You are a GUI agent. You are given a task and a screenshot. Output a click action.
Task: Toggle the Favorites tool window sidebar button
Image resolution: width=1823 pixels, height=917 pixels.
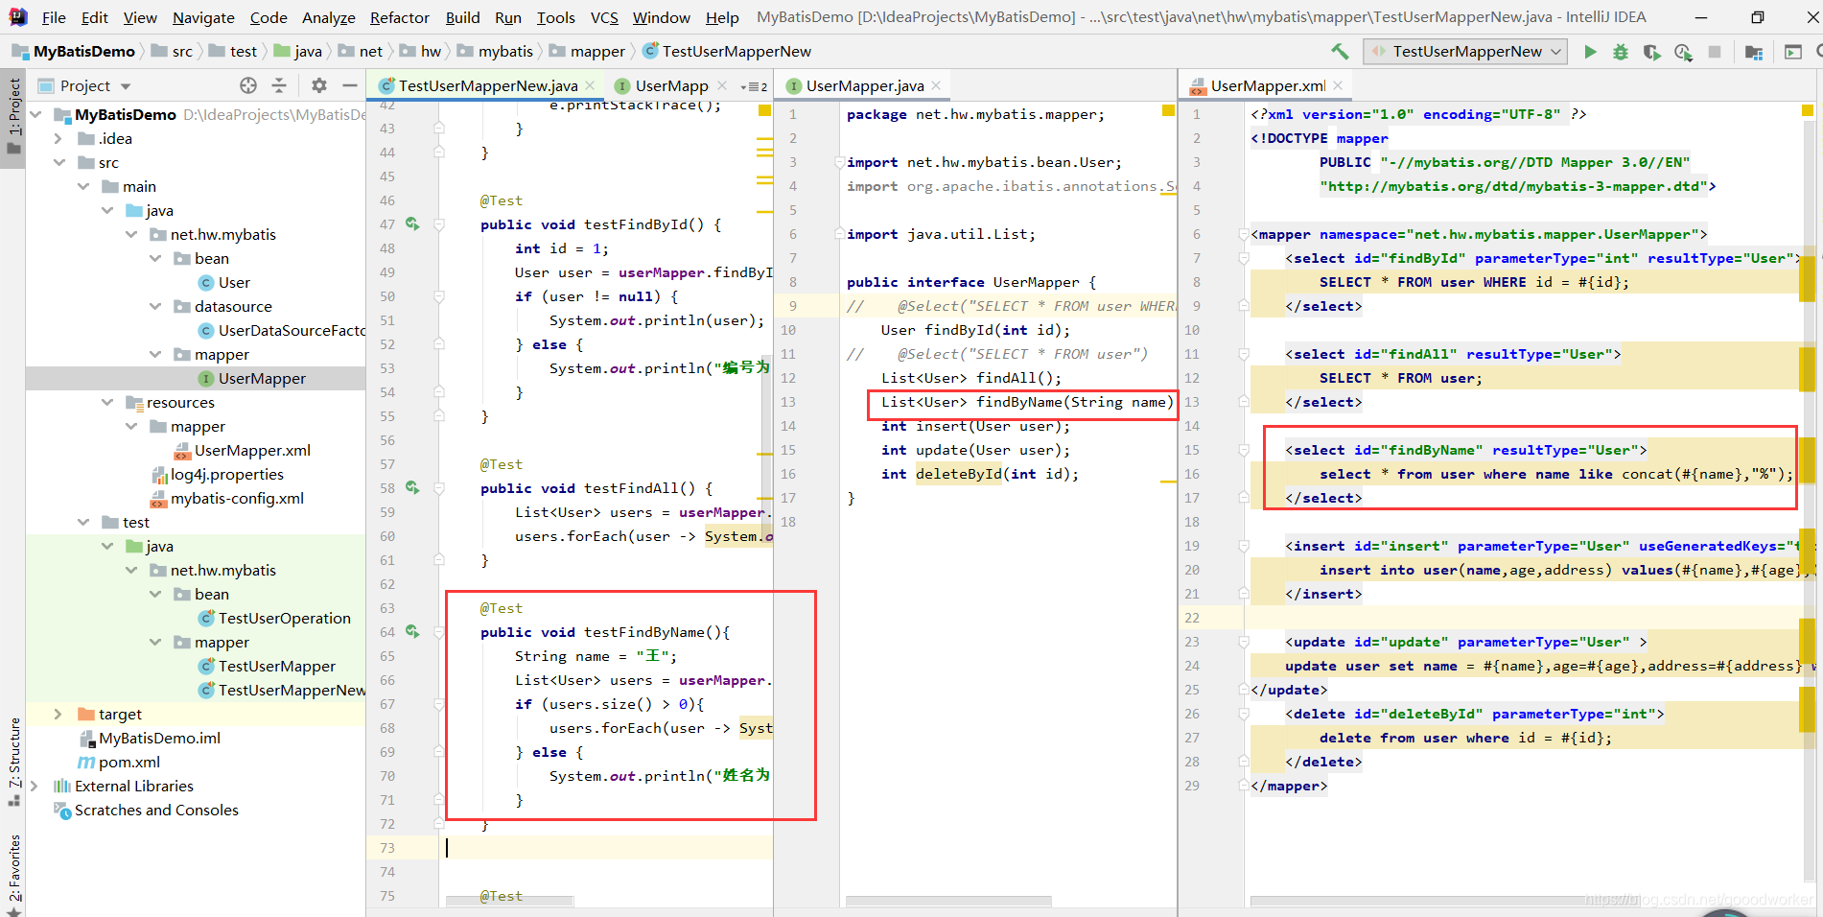[x=13, y=875]
